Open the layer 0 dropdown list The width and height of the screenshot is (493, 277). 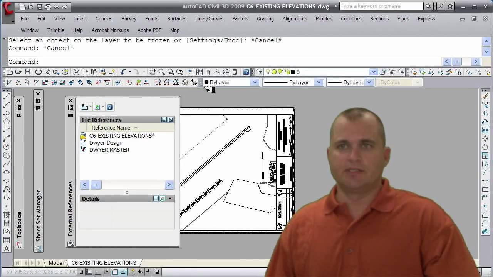(x=373, y=72)
